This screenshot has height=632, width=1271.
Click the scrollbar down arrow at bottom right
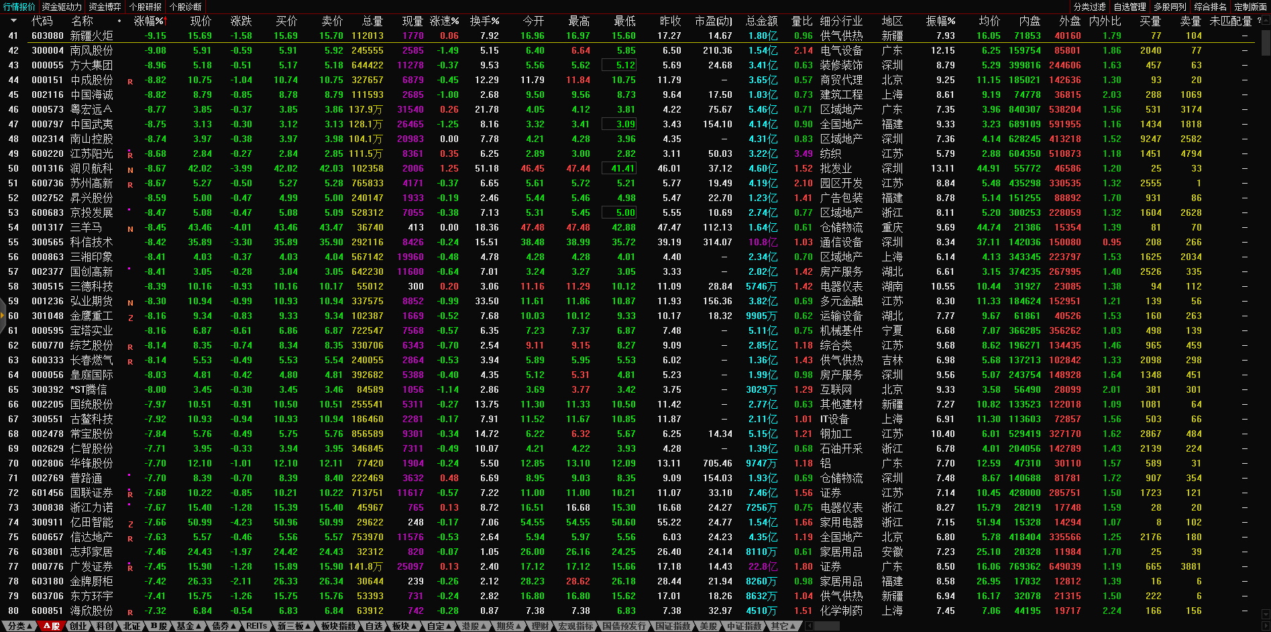click(1266, 614)
